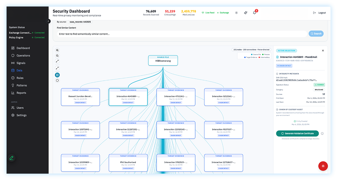Click the green pencil edit button
The height and width of the screenshot is (180, 337).
11,158
